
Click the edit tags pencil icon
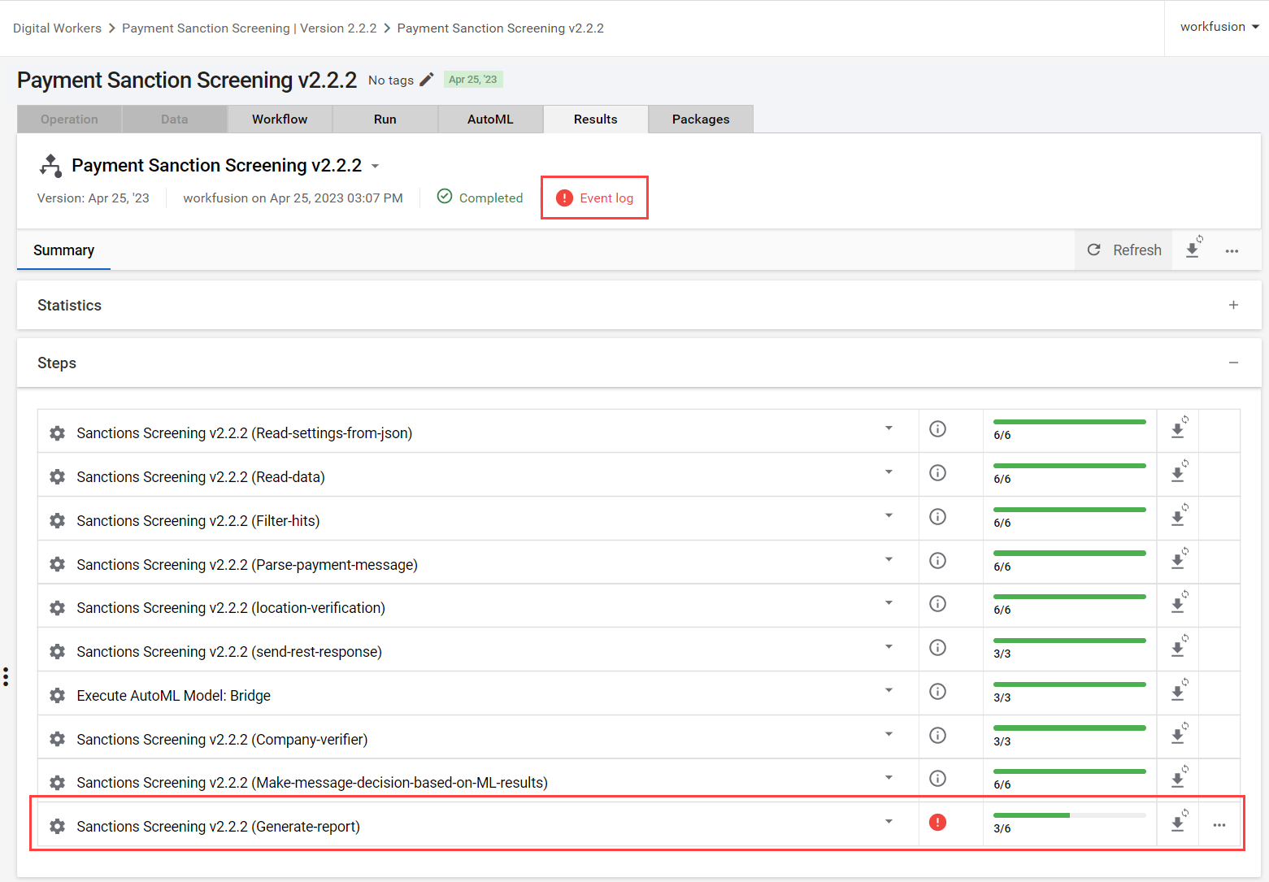pyautogui.click(x=427, y=80)
